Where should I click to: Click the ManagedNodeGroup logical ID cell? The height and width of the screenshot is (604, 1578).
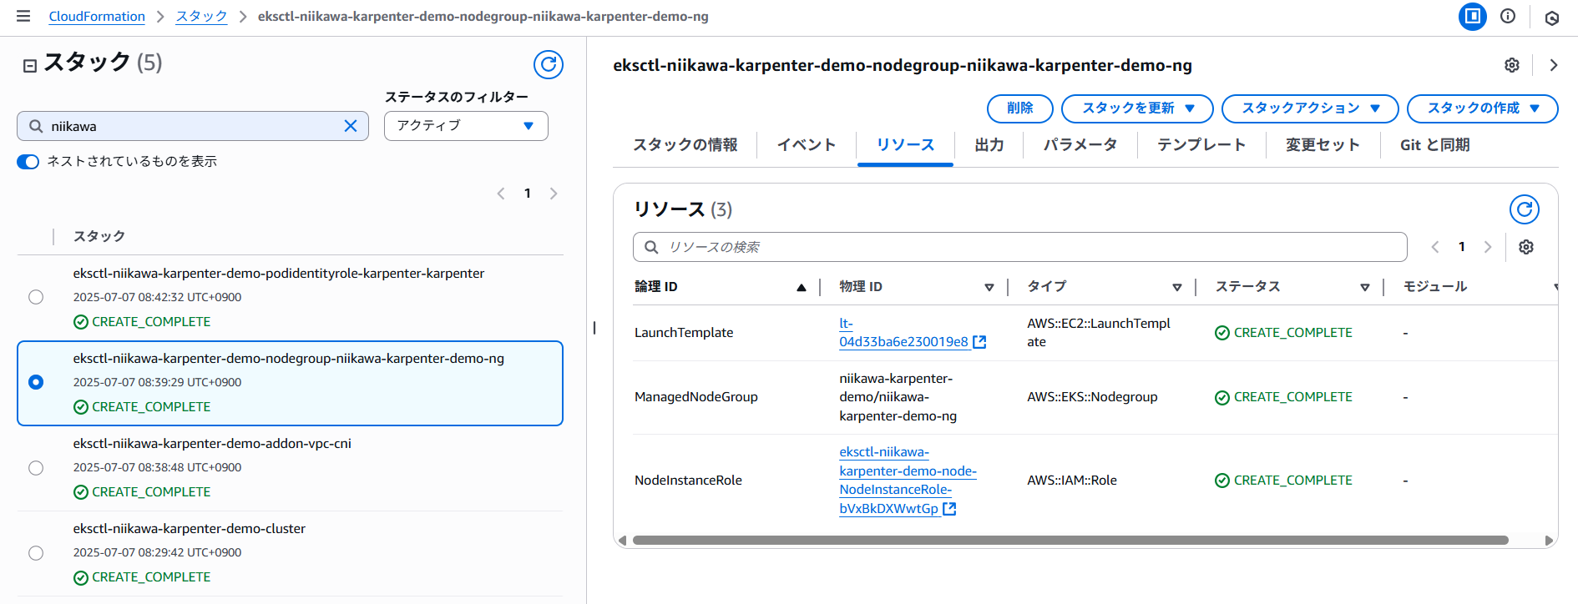click(696, 397)
